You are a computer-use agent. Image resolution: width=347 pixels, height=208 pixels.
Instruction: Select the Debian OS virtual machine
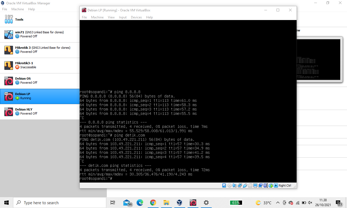point(40,81)
